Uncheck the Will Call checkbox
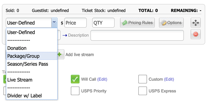Viewport: 208px width, 104px height. (x=75, y=79)
